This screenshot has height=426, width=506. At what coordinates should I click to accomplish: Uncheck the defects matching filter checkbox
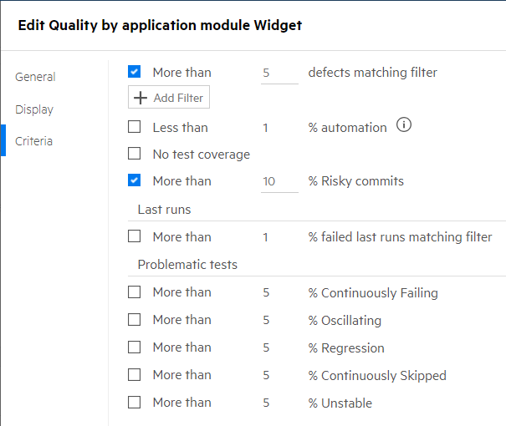click(x=135, y=73)
